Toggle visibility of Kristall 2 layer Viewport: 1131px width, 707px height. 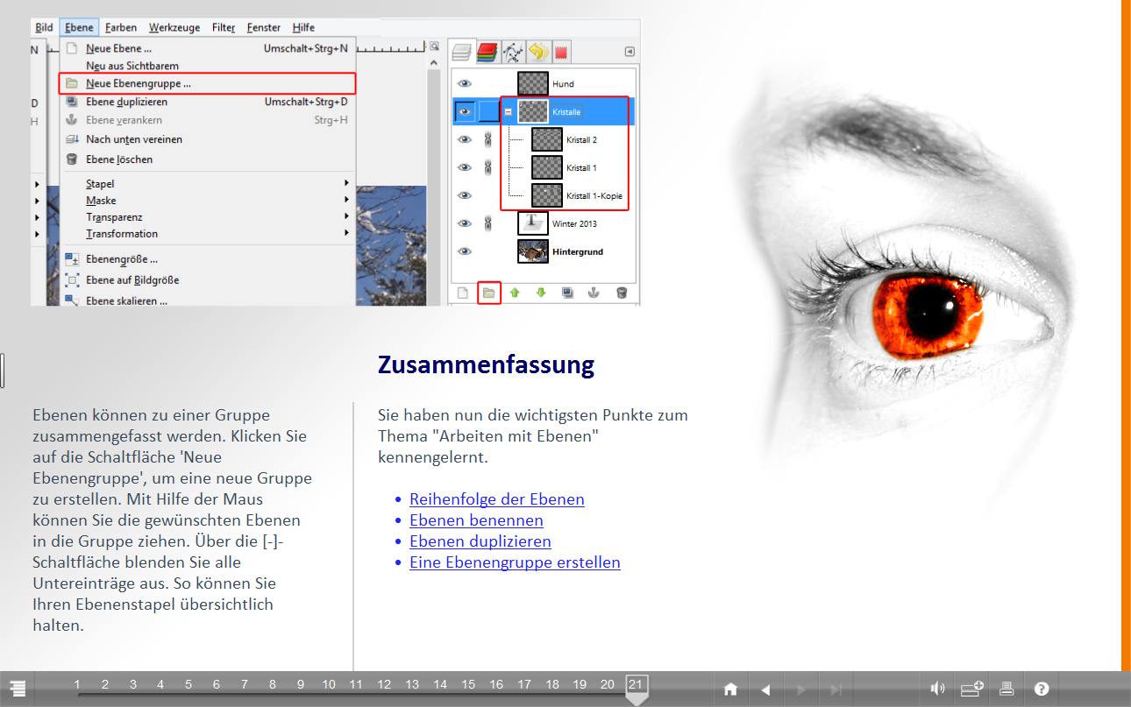click(465, 139)
